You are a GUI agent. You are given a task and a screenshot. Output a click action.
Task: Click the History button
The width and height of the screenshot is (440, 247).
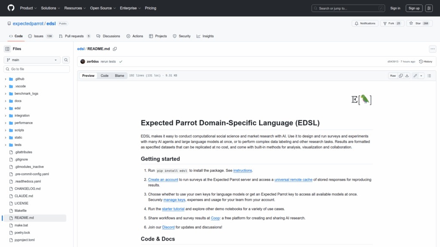425,61
